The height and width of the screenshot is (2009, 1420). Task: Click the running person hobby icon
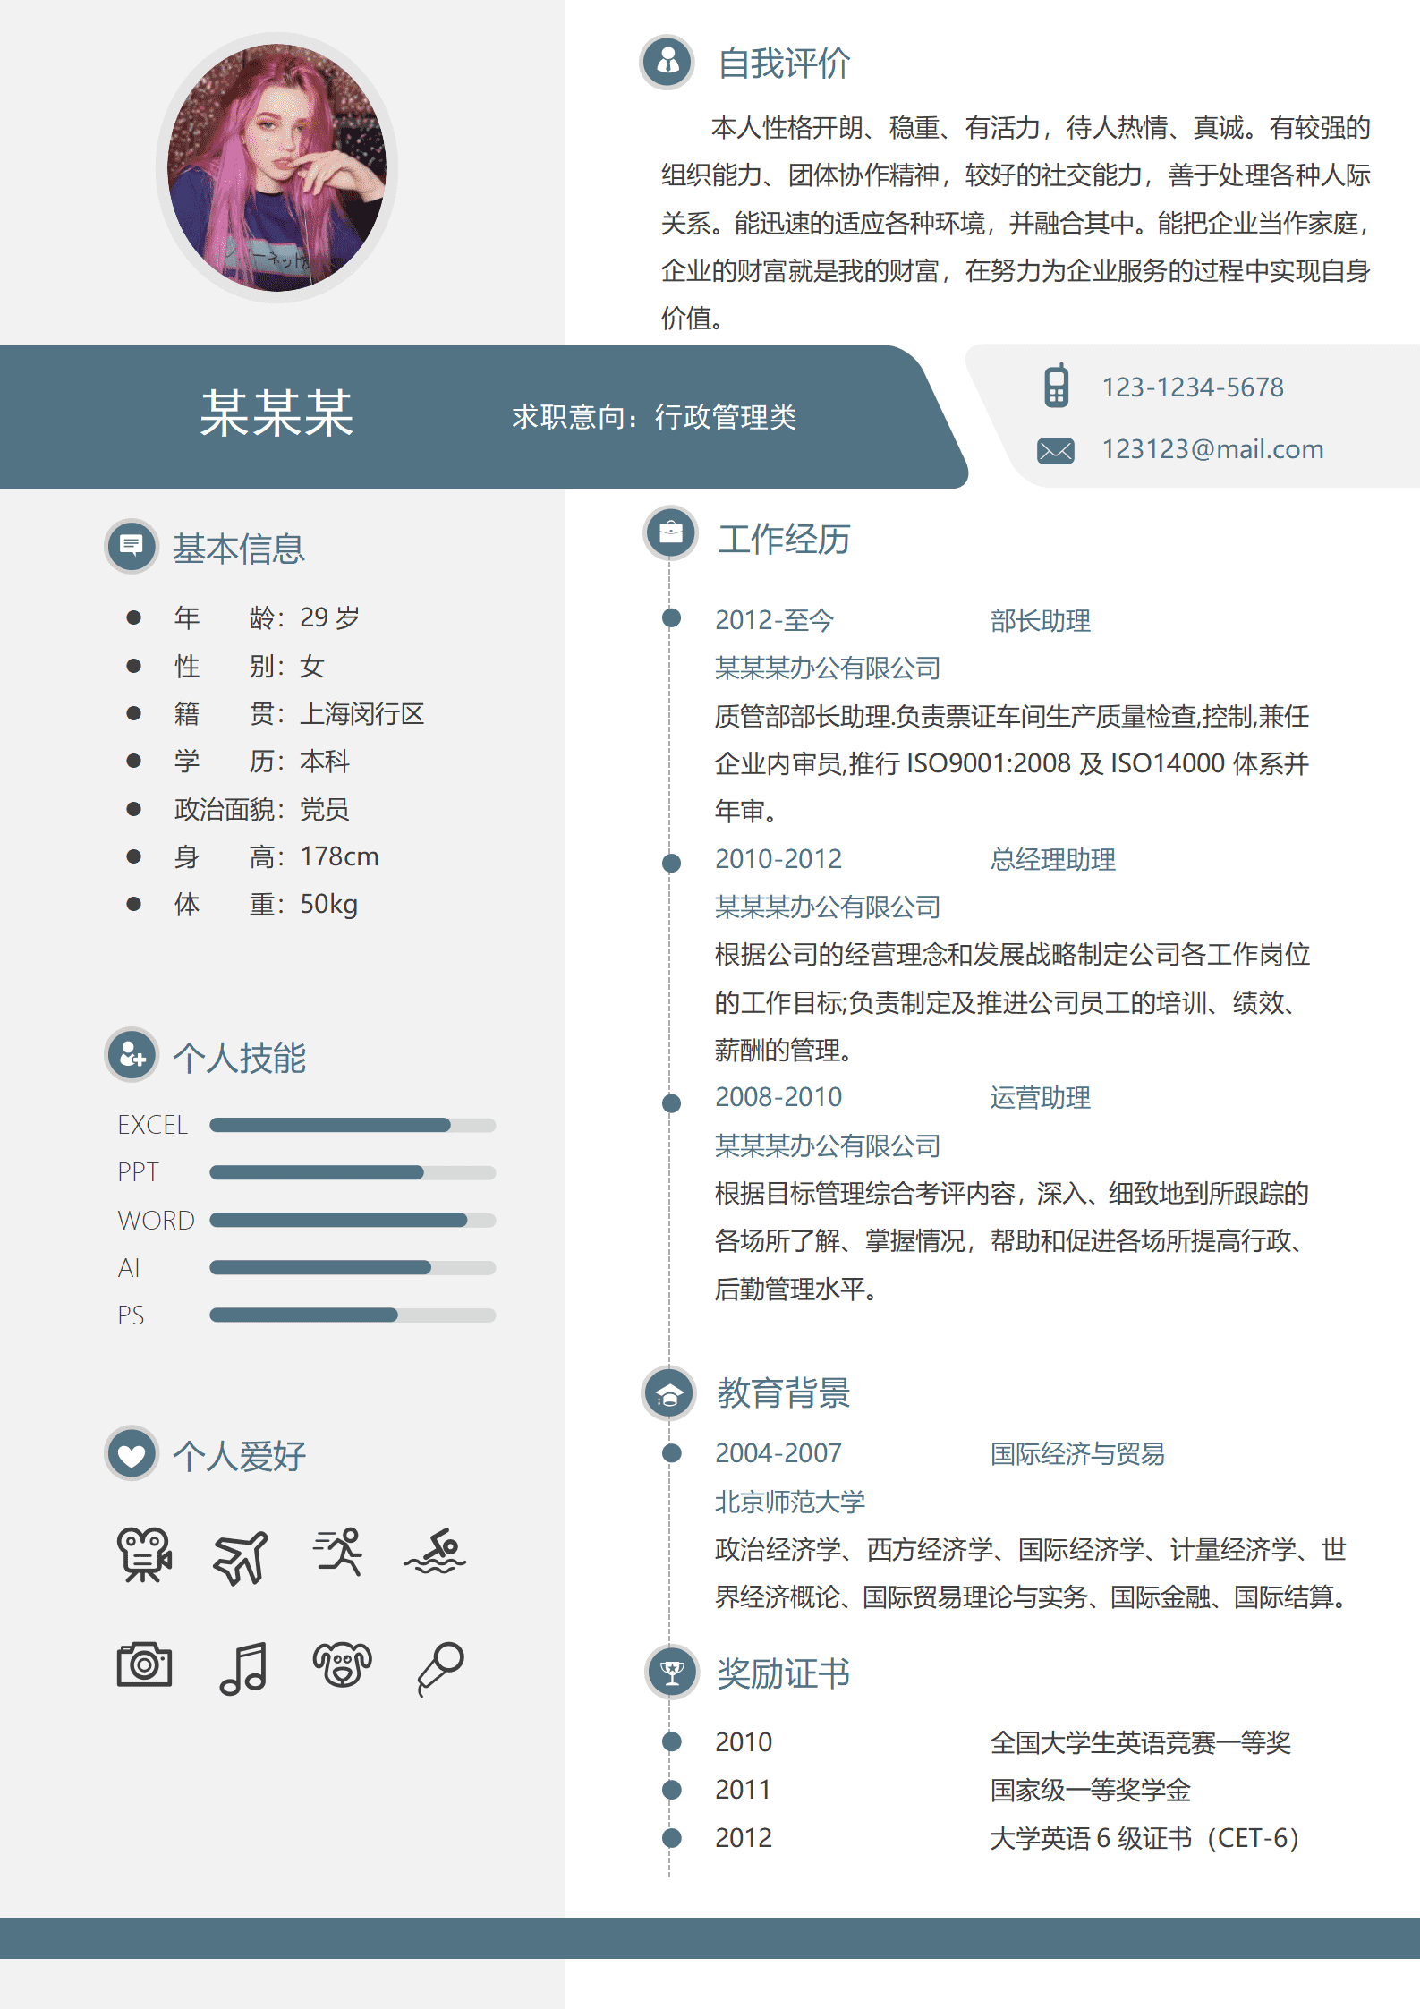[x=338, y=1552]
